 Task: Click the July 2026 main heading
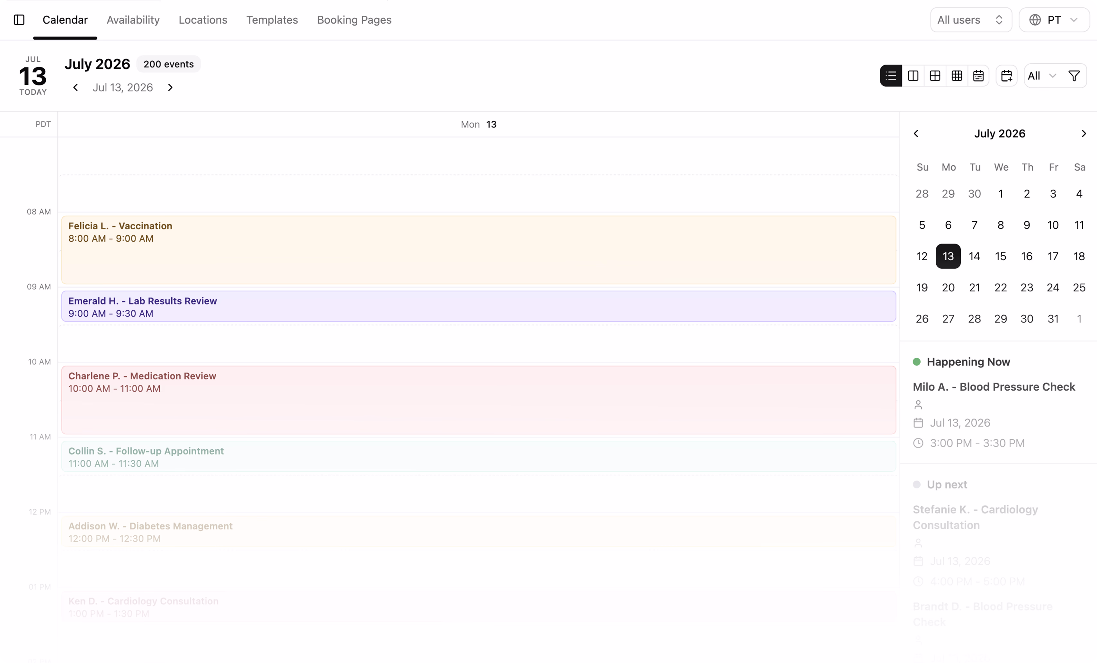97,64
